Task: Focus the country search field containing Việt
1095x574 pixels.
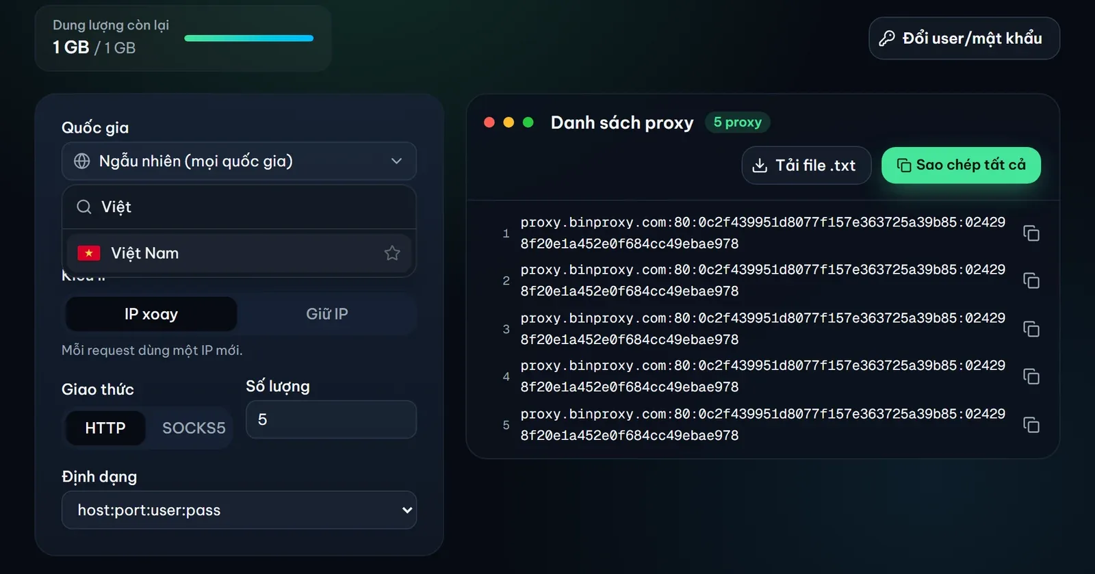Action: pos(239,207)
